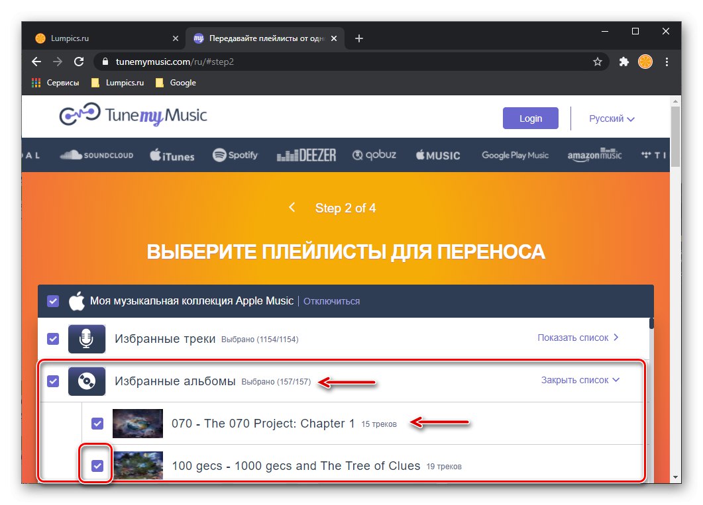This screenshot has height=505, width=703.
Task: Click the disc icon for Избранные альбомы
Action: pos(87,381)
